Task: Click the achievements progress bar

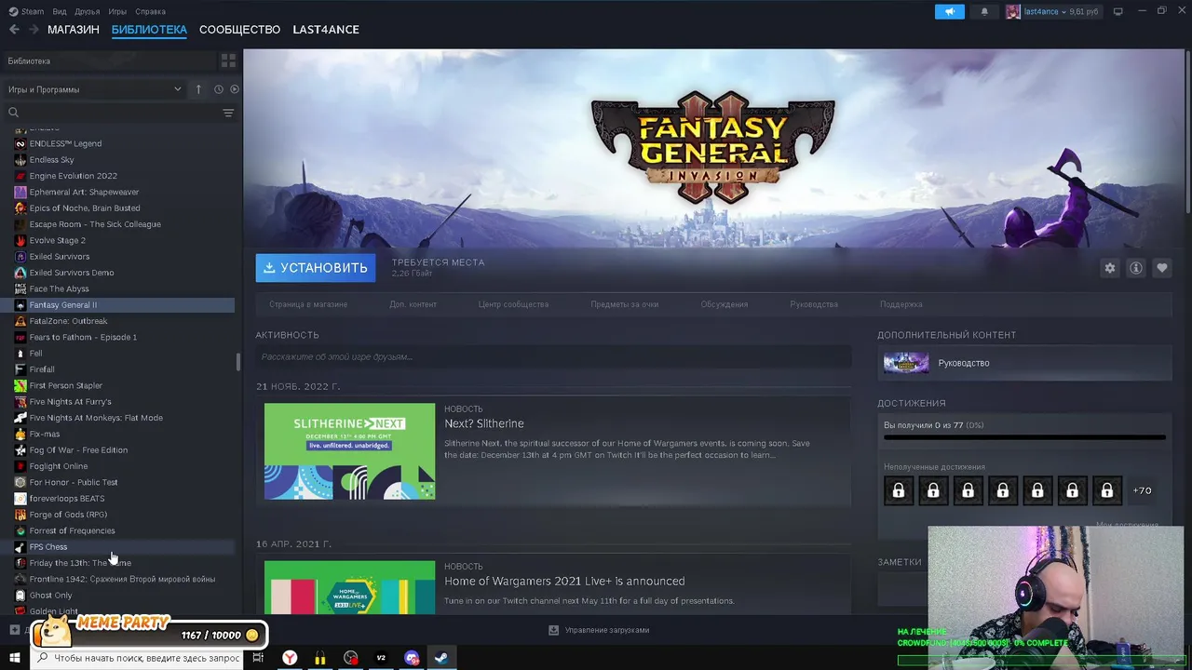Action: [1024, 437]
